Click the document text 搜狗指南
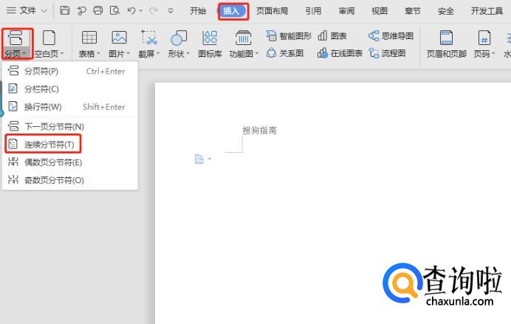511x324 pixels. point(259,131)
